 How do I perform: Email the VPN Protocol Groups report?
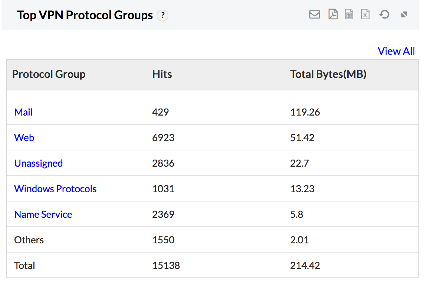click(x=314, y=14)
